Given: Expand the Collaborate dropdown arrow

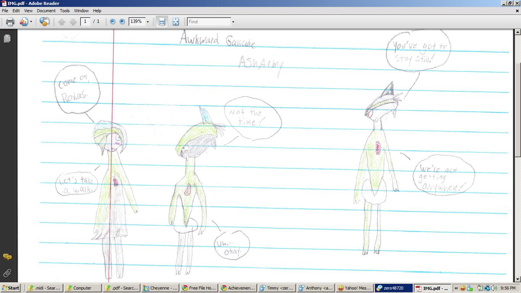Looking at the screenshot, I should click(x=31, y=22).
